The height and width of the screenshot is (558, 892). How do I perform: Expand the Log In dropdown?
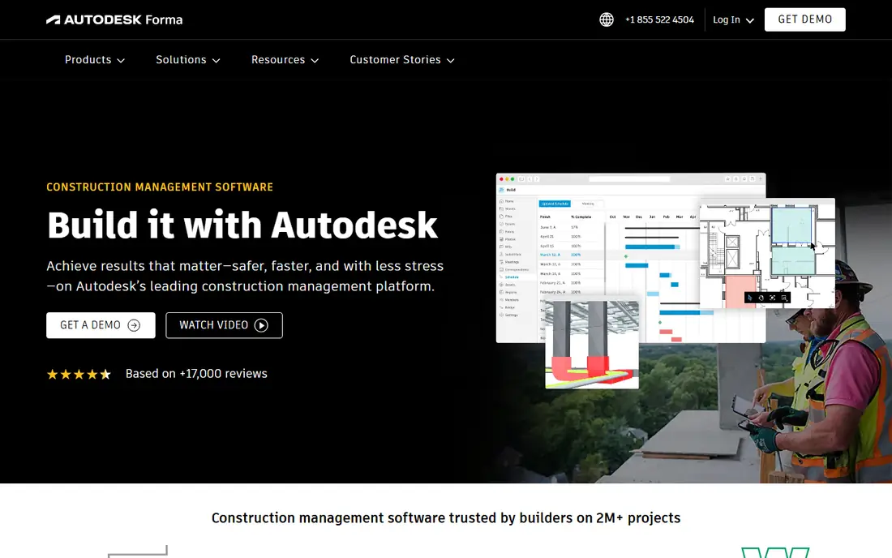coord(733,20)
